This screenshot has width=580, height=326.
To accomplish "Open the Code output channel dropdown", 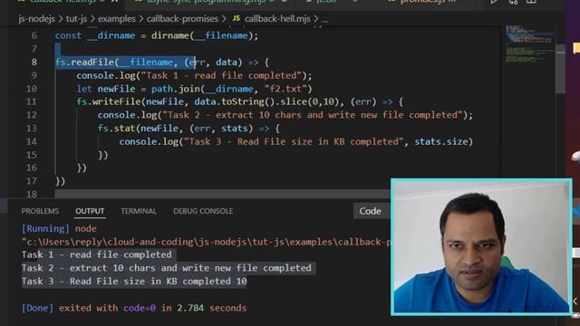I will tap(372, 211).
